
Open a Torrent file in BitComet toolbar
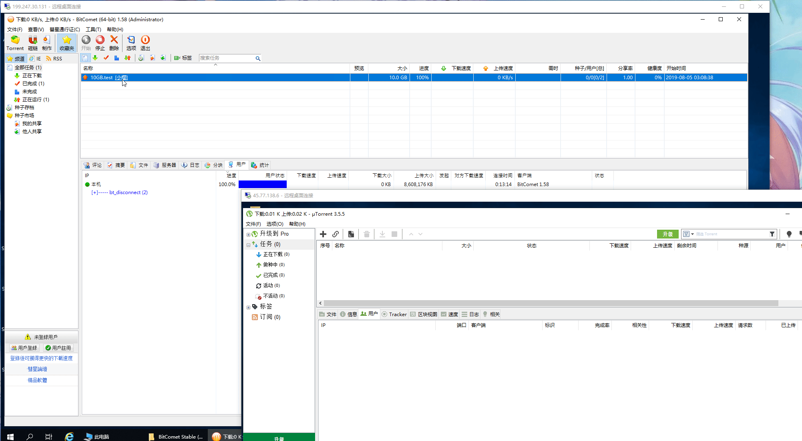[15, 43]
